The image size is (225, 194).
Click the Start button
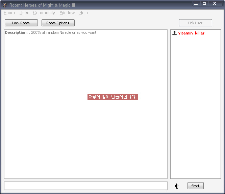pos(196,186)
